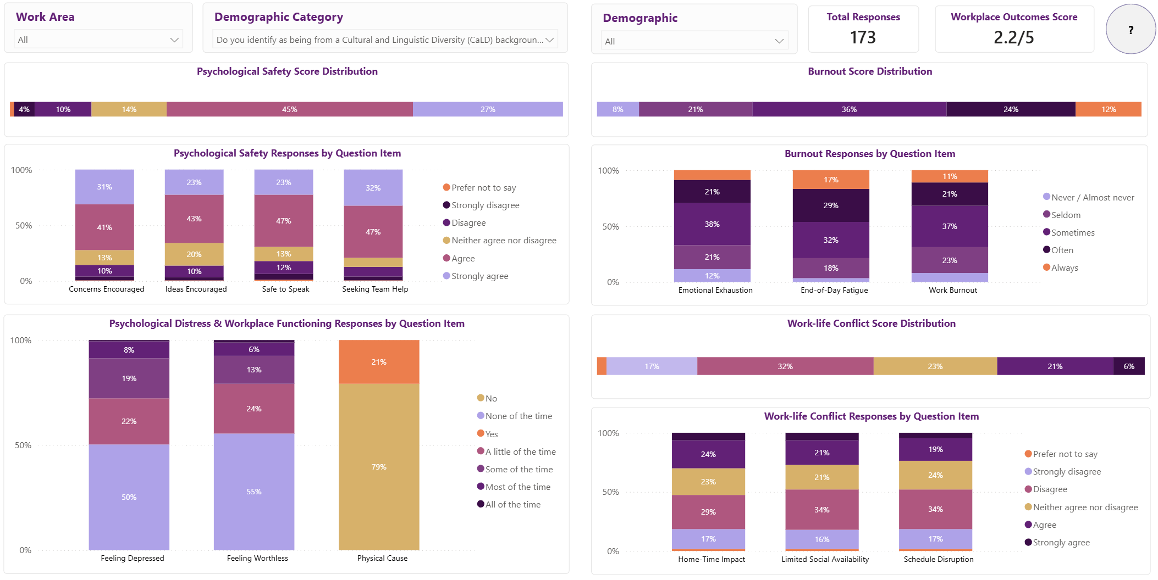Image resolution: width=1158 pixels, height=580 pixels.
Task: Click the Neither agree nor disagree legend item in Psychological Safety
Action: click(500, 240)
